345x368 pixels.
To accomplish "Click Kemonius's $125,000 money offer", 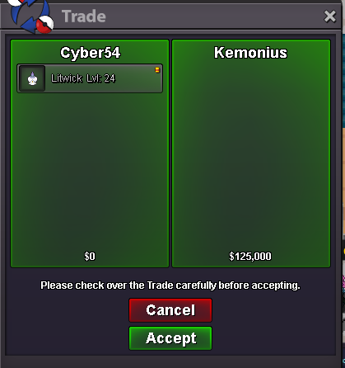I will tap(250, 257).
